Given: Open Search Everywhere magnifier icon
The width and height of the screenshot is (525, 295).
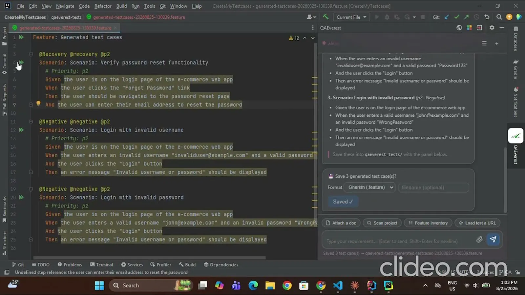Looking at the screenshot, I should click(x=499, y=17).
